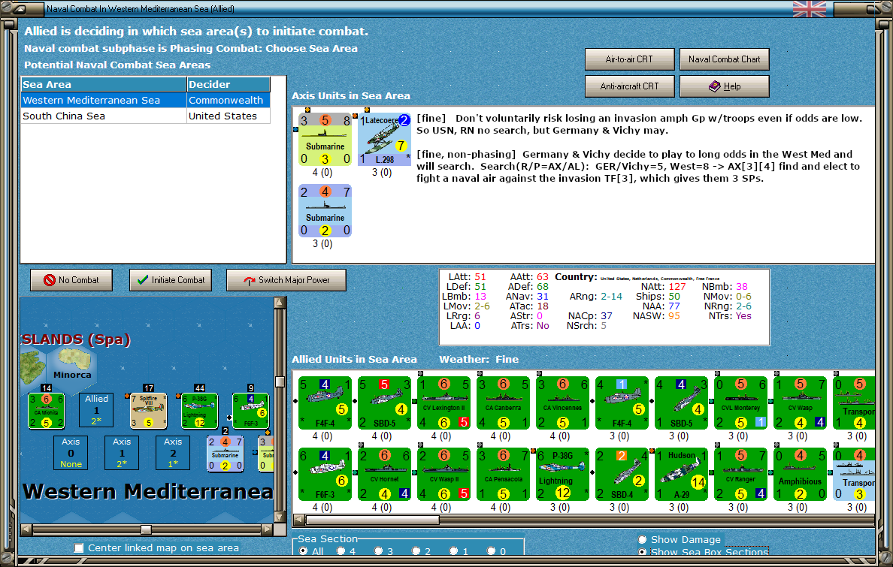Choose sea section 2 radio button
893x567 pixels.
pyautogui.click(x=416, y=551)
